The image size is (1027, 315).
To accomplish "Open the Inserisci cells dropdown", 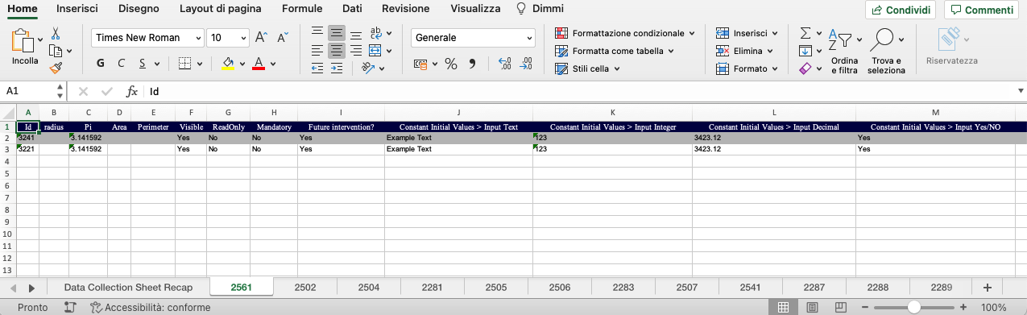I will [x=775, y=33].
